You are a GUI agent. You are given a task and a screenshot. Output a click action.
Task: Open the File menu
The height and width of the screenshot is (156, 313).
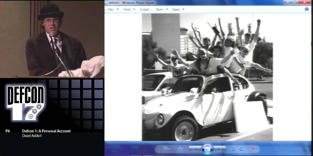coord(111,9)
